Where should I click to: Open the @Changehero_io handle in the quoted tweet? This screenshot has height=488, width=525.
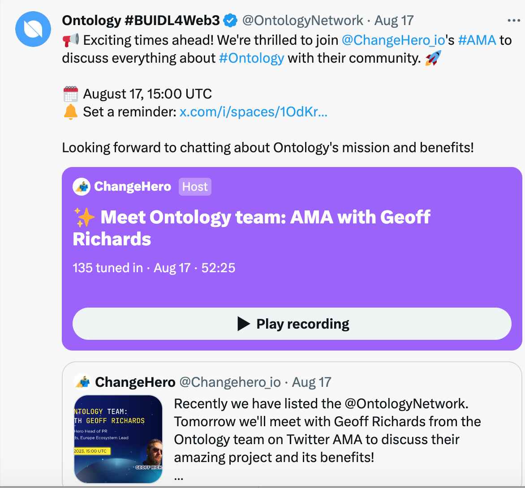coord(230,382)
